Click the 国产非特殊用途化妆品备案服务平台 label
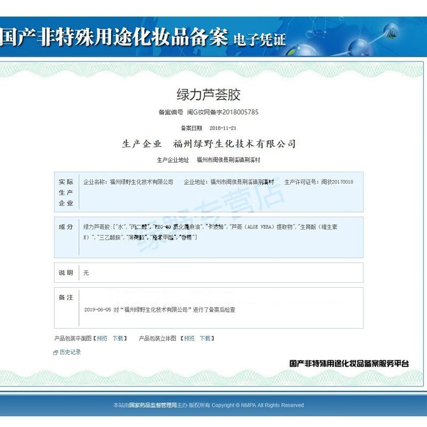Image resolution: width=427 pixels, height=427 pixels. tap(349, 362)
